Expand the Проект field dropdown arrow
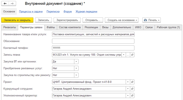This screenshot has width=183, height=100. (x=128, y=82)
